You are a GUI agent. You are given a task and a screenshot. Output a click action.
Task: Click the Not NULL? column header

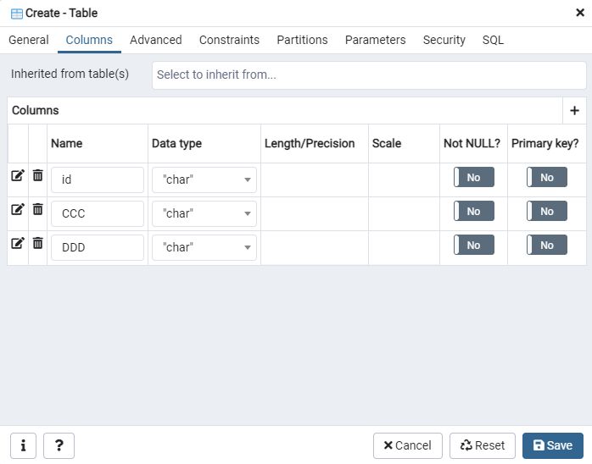pyautogui.click(x=472, y=144)
